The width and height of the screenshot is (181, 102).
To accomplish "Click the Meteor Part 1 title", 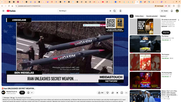I will click(x=169, y=93).
